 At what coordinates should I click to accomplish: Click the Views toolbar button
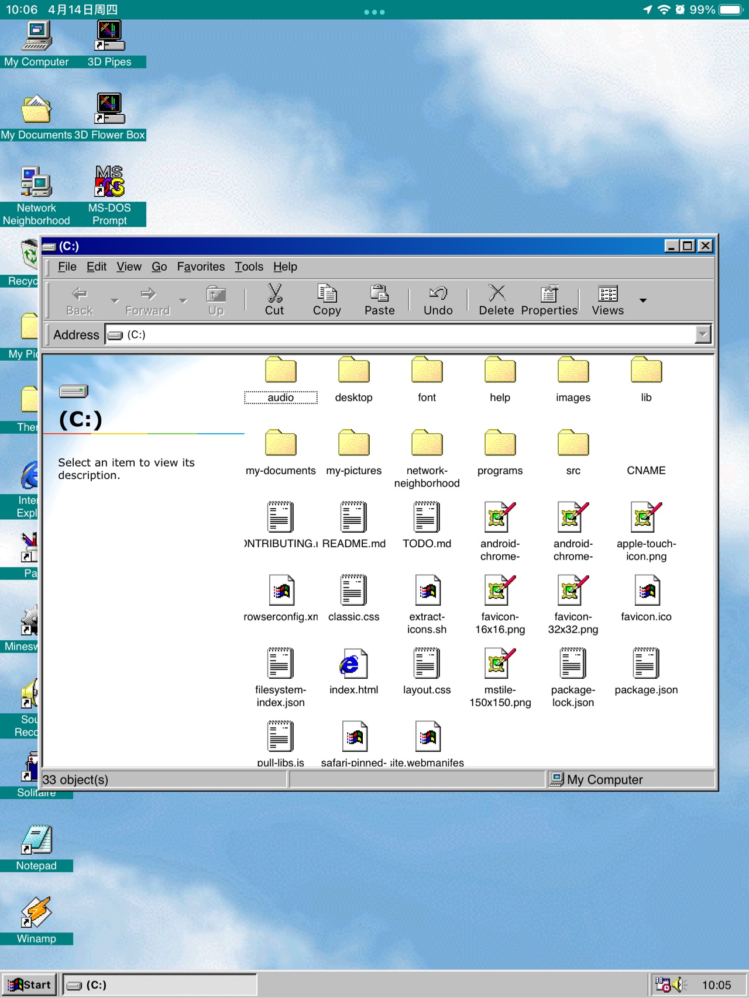(x=607, y=300)
